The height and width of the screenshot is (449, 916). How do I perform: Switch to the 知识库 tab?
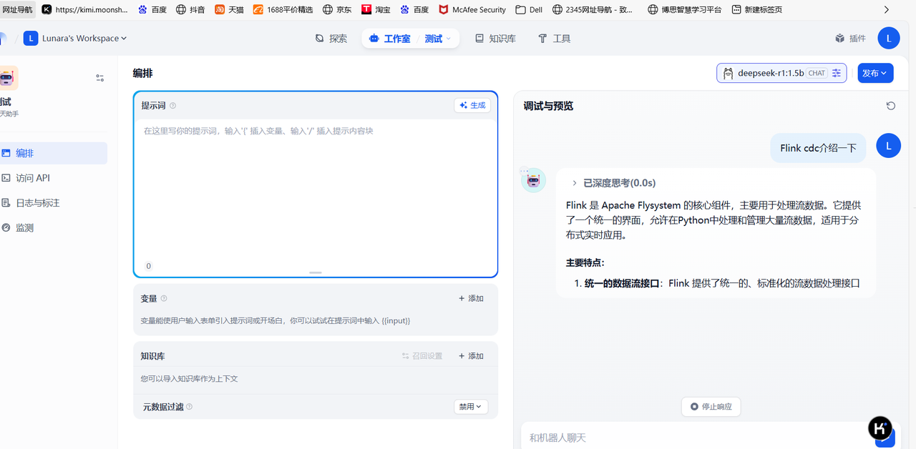494,38
